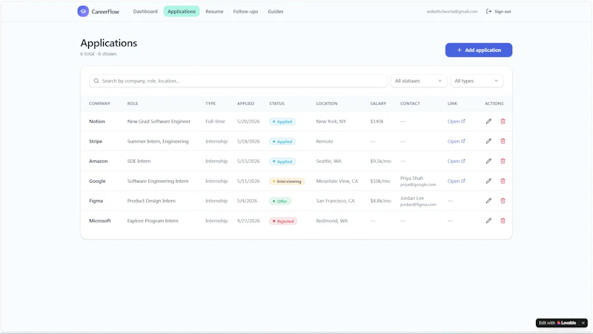The image size is (593, 334).
Task: Click the Rejected status badge for Microsoft
Action: click(x=283, y=221)
